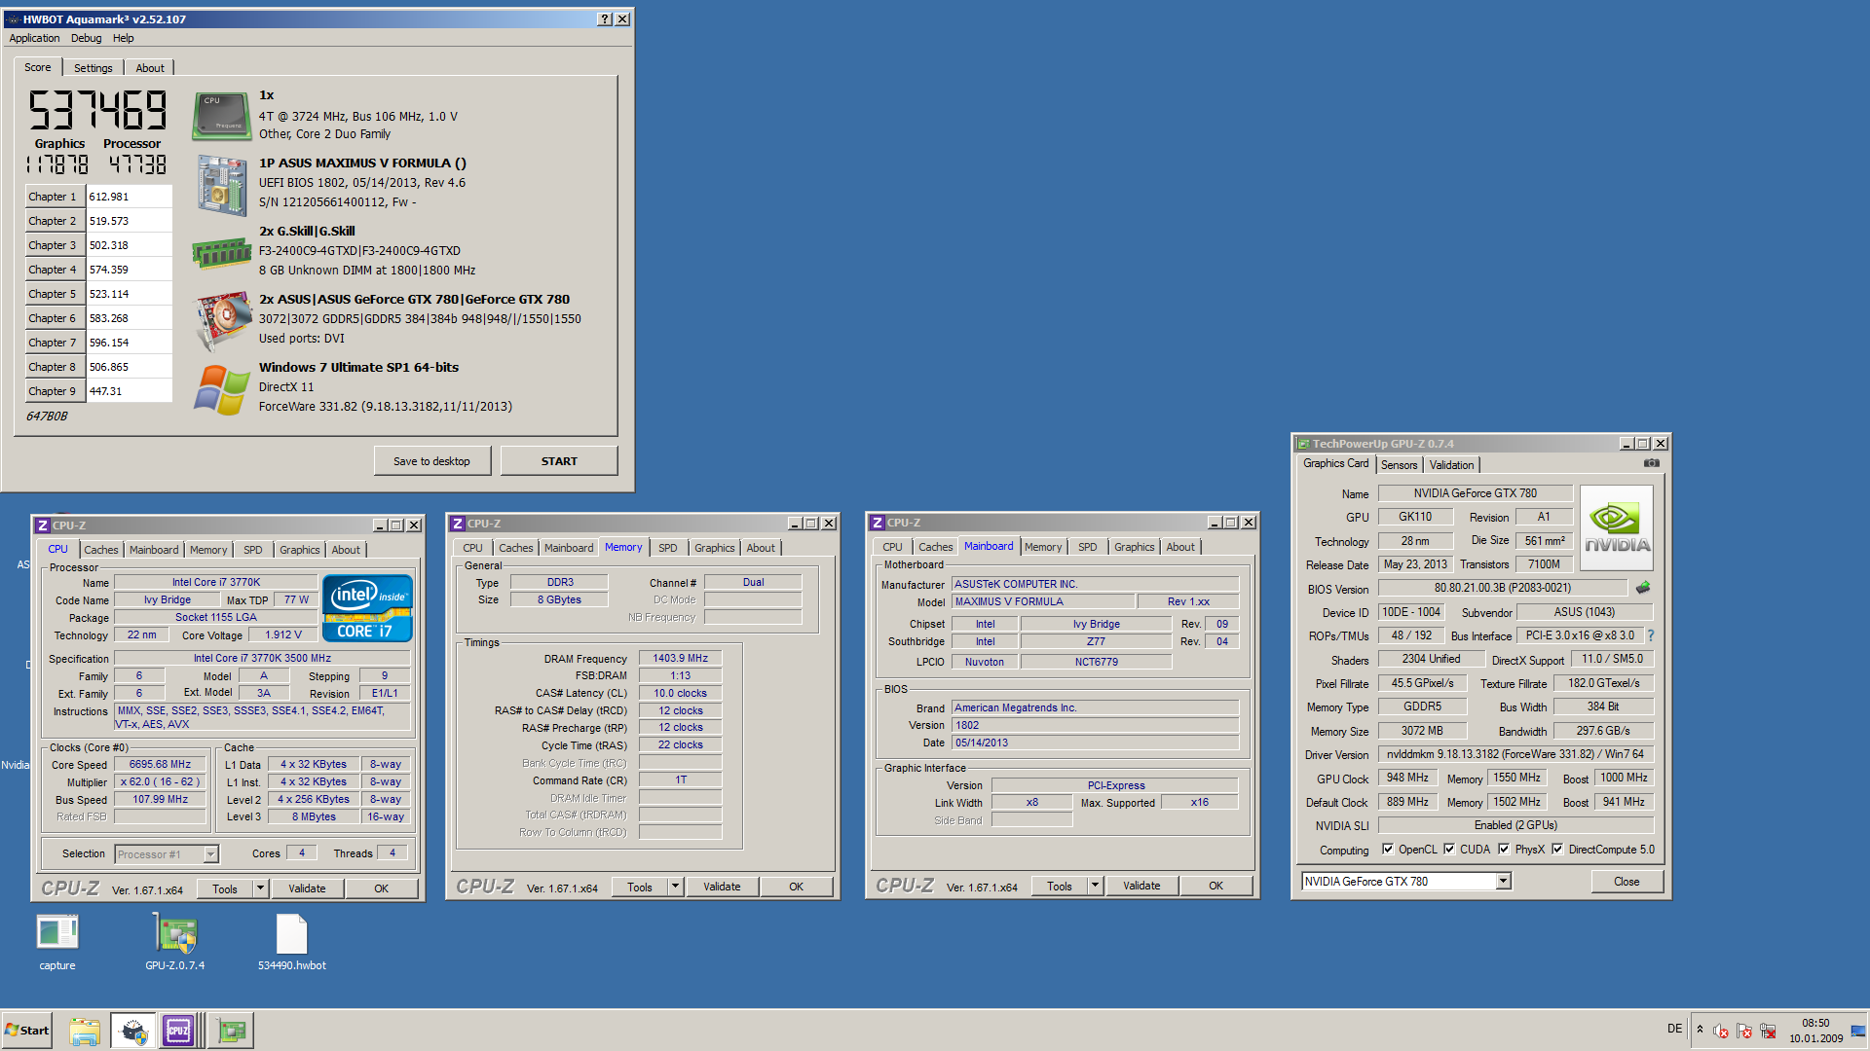
Task: Click the graphics card icon in Aquamark
Action: click(x=222, y=321)
